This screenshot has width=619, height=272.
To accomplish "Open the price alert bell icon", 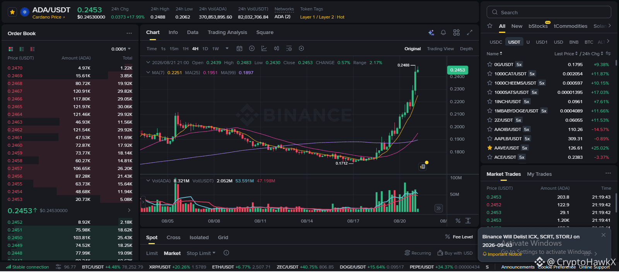I will tap(443, 33).
